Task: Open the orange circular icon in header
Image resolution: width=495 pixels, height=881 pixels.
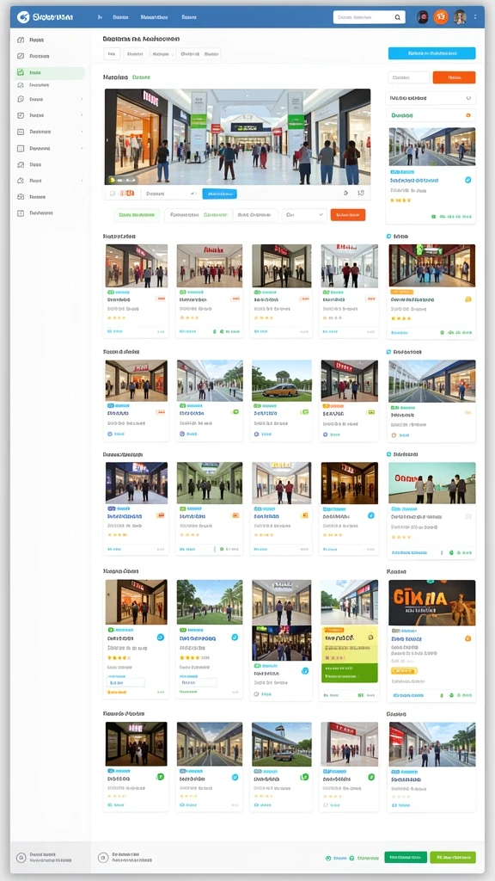Action: [441, 17]
